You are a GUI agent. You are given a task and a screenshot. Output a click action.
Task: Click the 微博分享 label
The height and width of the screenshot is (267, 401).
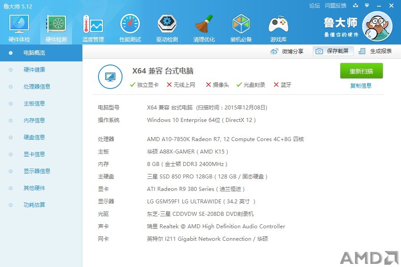(293, 51)
